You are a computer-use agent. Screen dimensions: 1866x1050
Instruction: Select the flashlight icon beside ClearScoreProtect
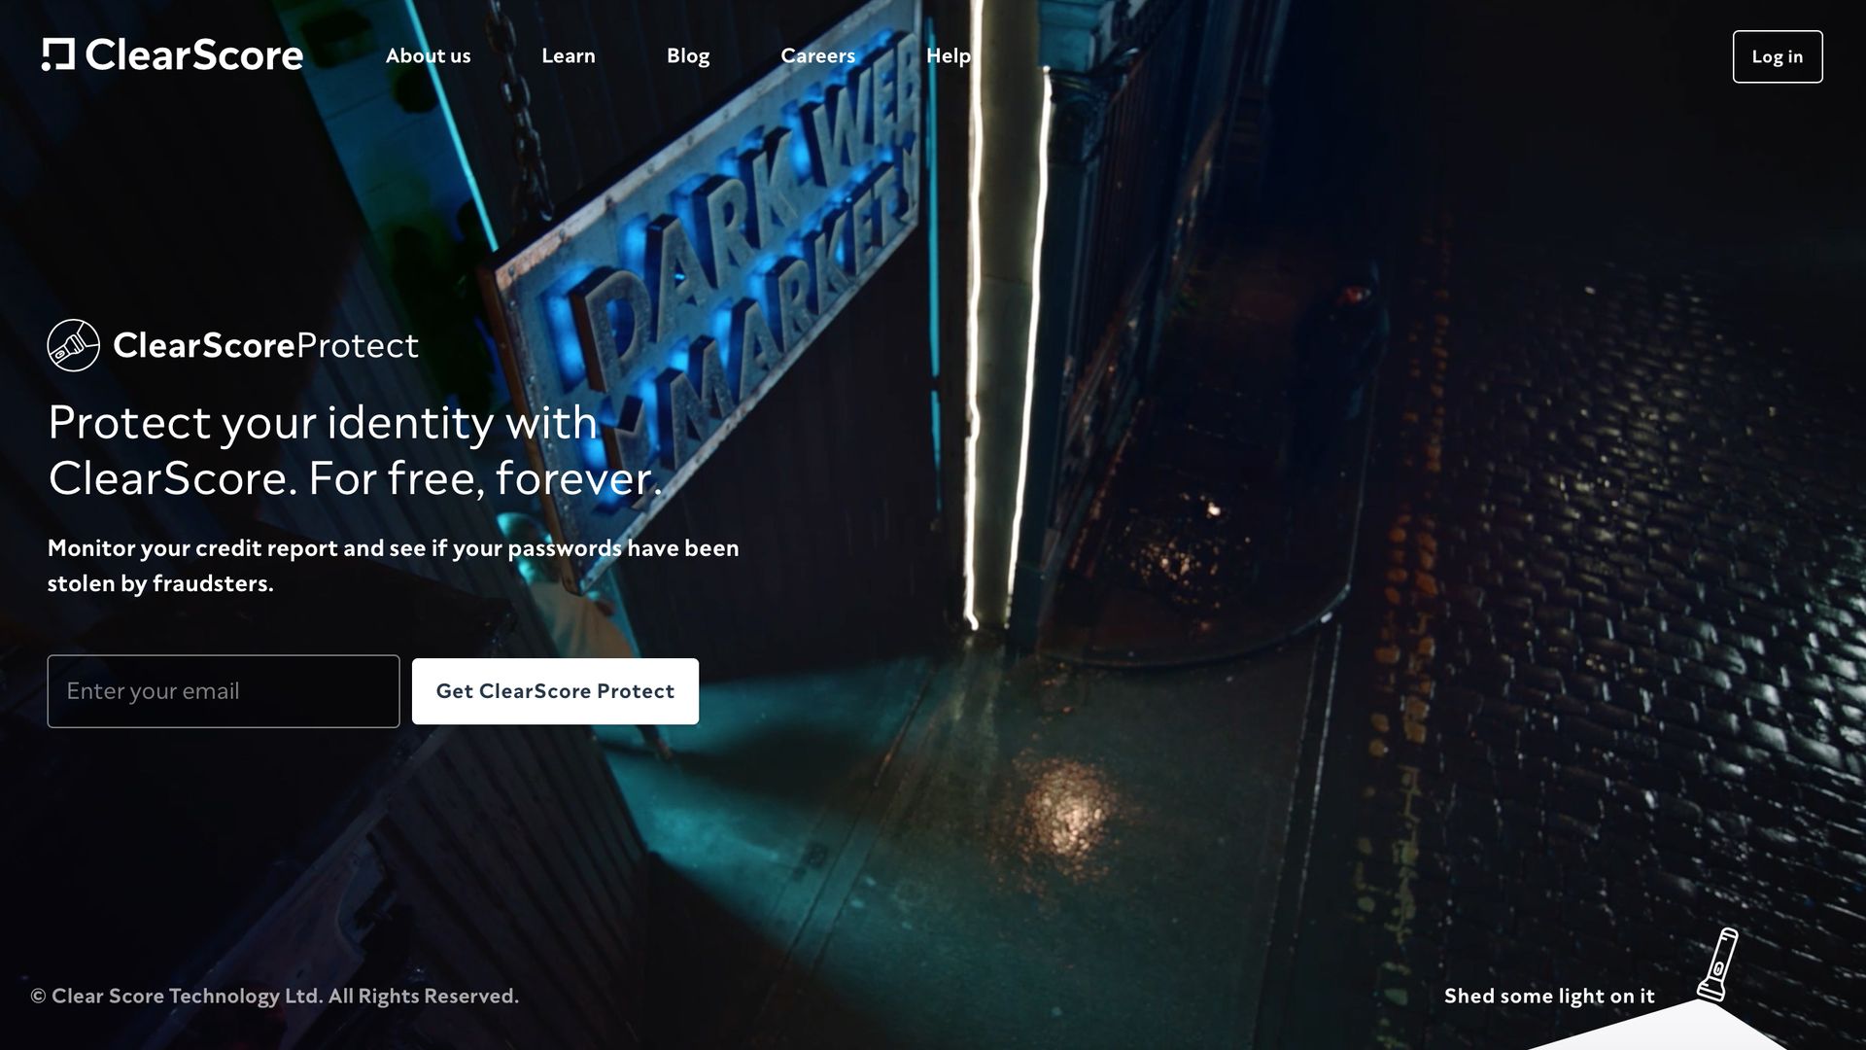pos(73,345)
